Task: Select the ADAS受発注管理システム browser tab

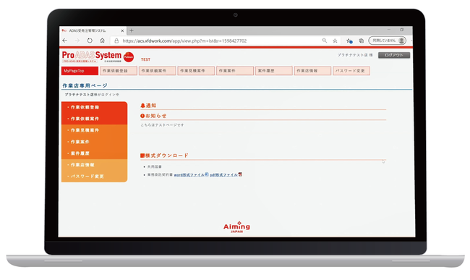Action: (93, 30)
